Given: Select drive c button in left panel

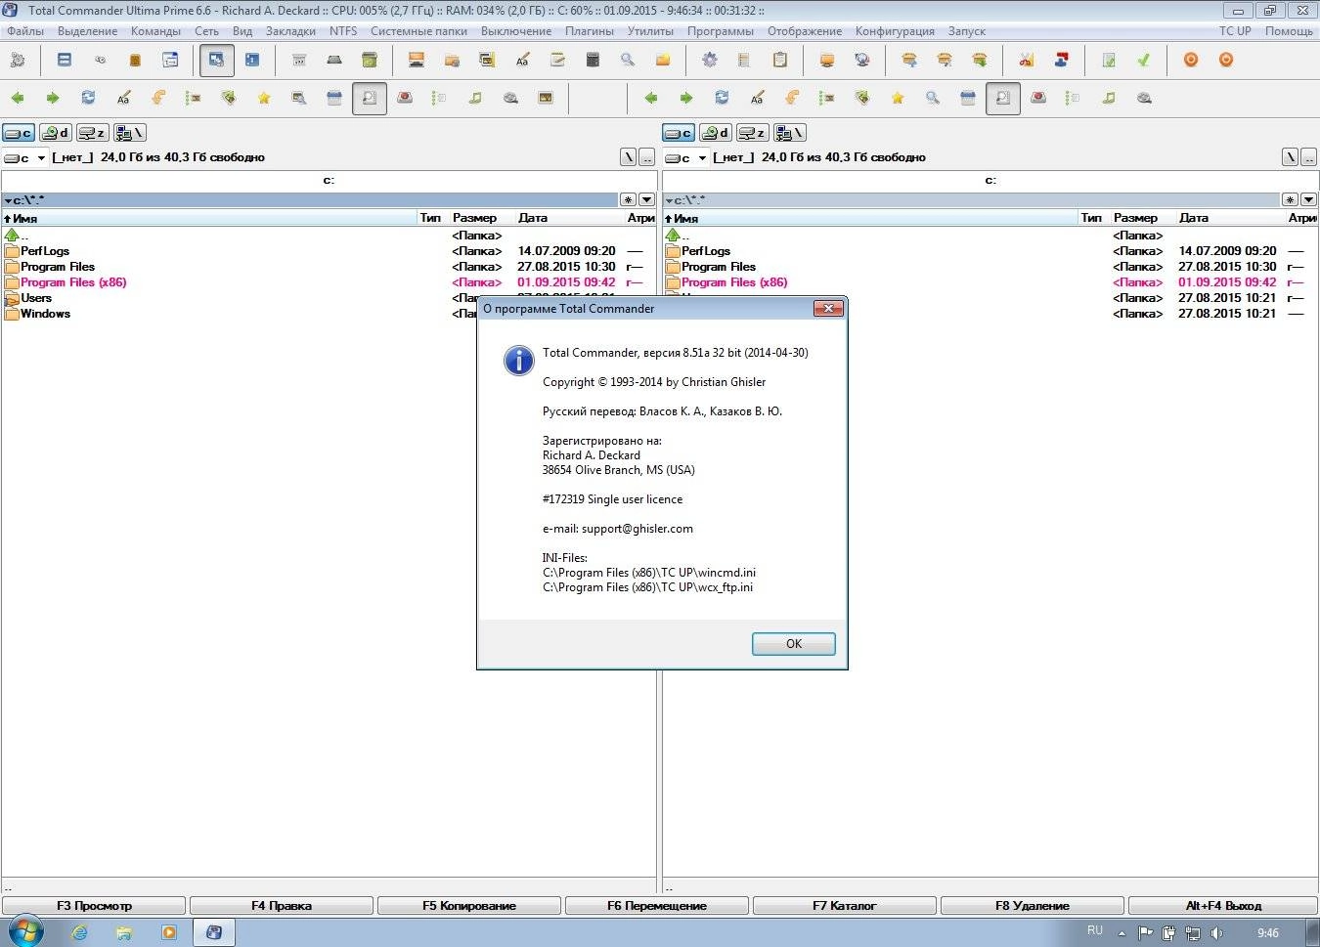Looking at the screenshot, I should 19,133.
